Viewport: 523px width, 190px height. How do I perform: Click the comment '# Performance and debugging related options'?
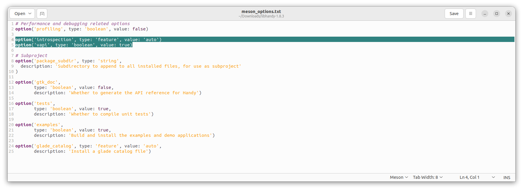click(x=72, y=24)
